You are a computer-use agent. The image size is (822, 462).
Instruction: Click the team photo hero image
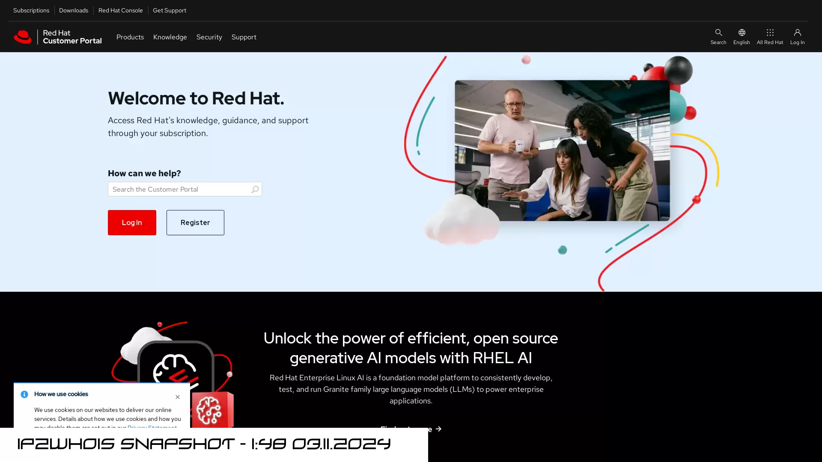pos(562,151)
